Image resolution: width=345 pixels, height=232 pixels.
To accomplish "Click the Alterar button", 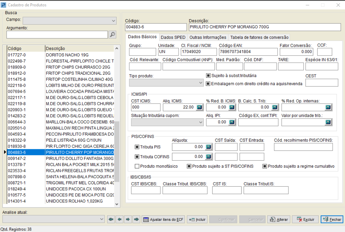I will click(x=279, y=219).
